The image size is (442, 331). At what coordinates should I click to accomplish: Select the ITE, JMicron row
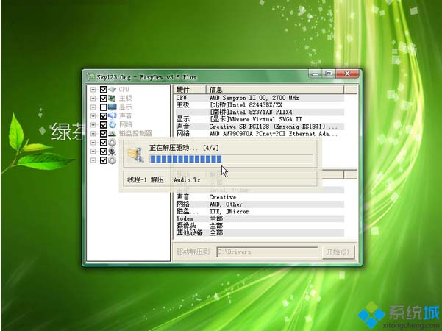click(x=258, y=211)
